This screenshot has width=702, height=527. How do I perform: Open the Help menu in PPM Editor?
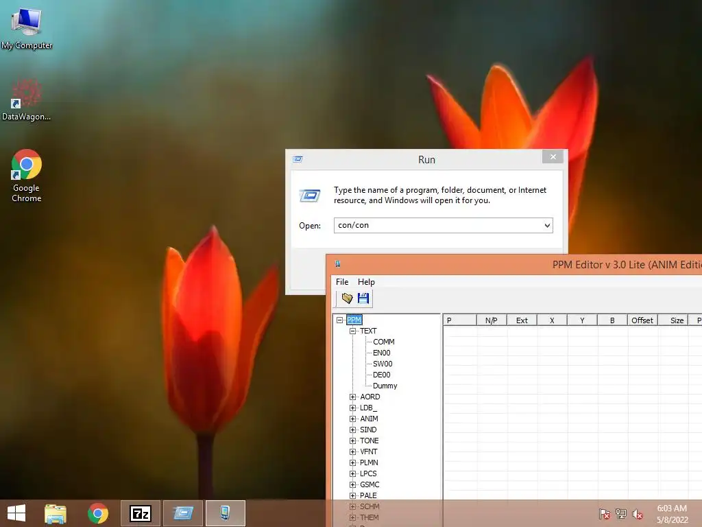[x=366, y=282]
